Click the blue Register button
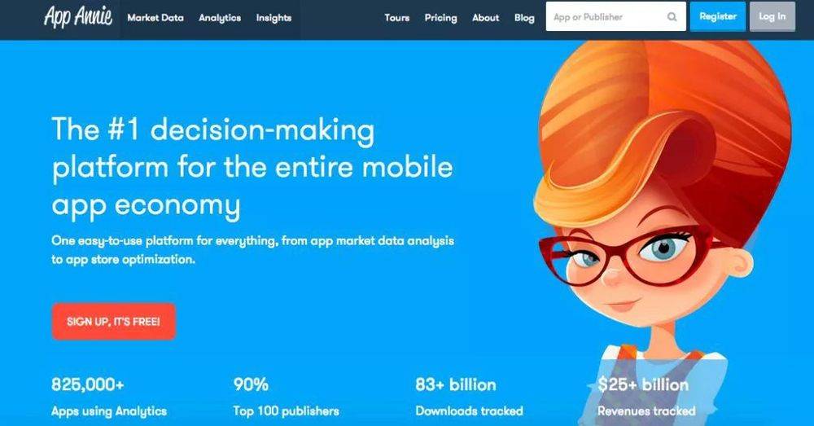This screenshot has height=426, width=814. tap(717, 16)
